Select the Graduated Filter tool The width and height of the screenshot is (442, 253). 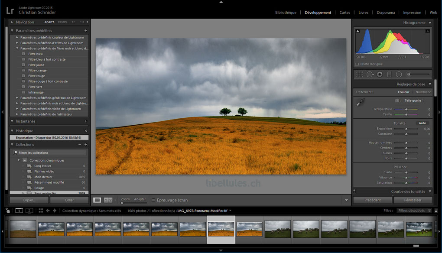(389, 75)
